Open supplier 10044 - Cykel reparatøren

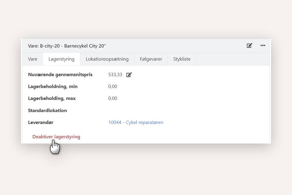tap(136, 122)
